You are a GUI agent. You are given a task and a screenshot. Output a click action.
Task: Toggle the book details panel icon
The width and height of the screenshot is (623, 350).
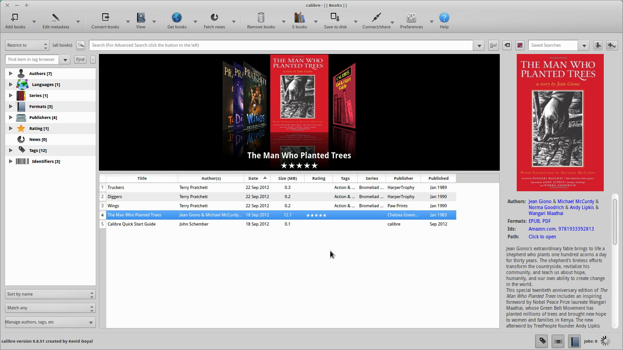(574, 341)
